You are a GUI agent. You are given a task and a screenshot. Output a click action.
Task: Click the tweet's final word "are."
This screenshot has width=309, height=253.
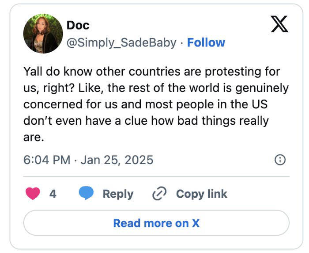[x=34, y=137]
